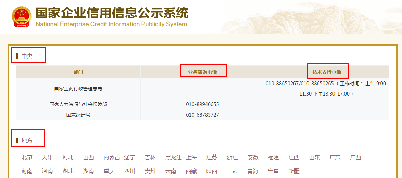Open the 浙江 region link
402x178 pixels.
pos(232,157)
